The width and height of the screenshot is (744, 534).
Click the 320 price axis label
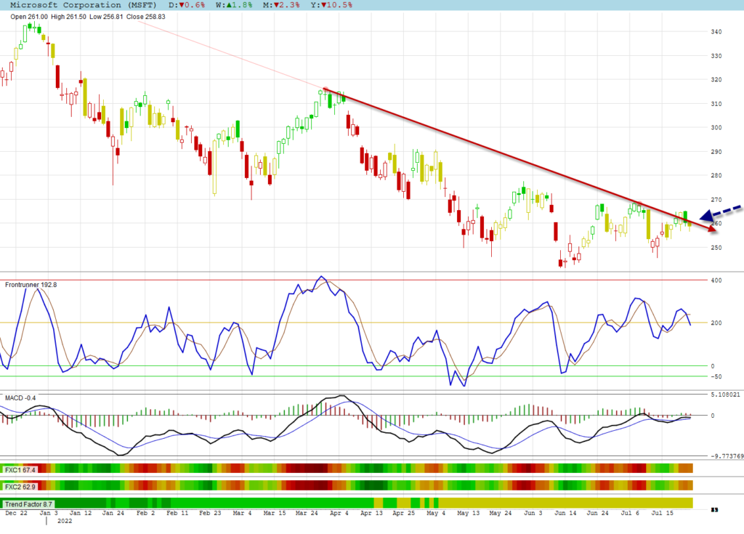point(716,80)
